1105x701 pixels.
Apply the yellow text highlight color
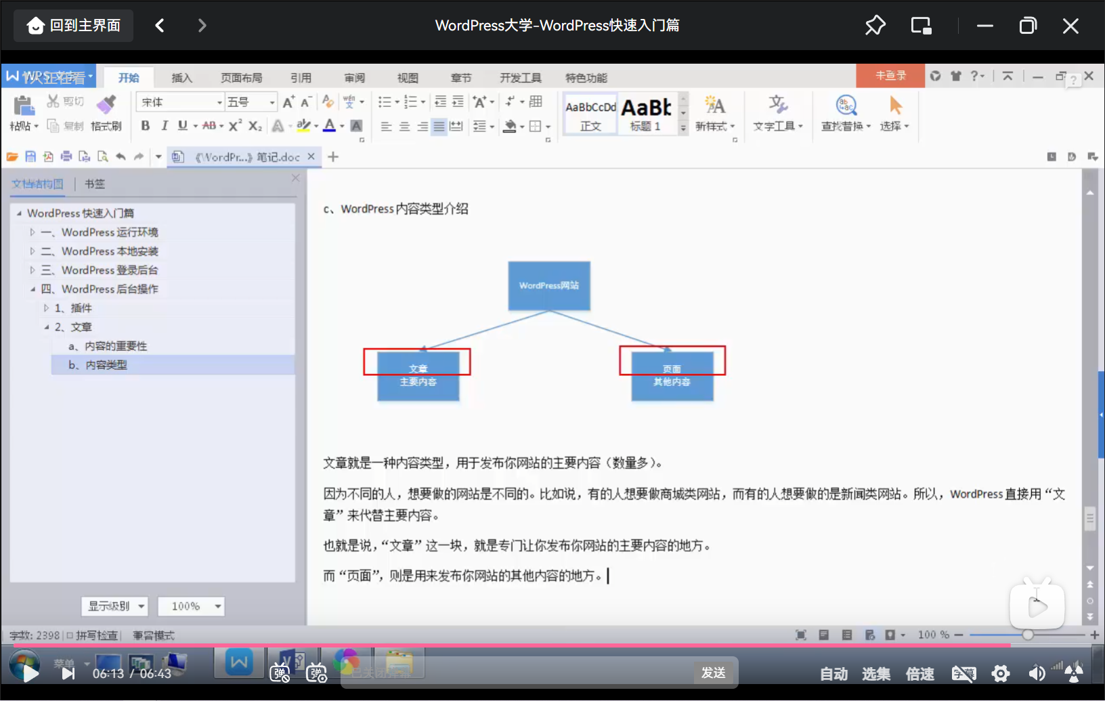(303, 126)
